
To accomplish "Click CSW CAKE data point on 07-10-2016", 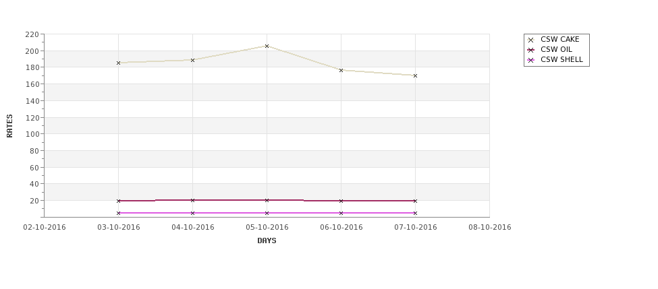I will point(415,75).
